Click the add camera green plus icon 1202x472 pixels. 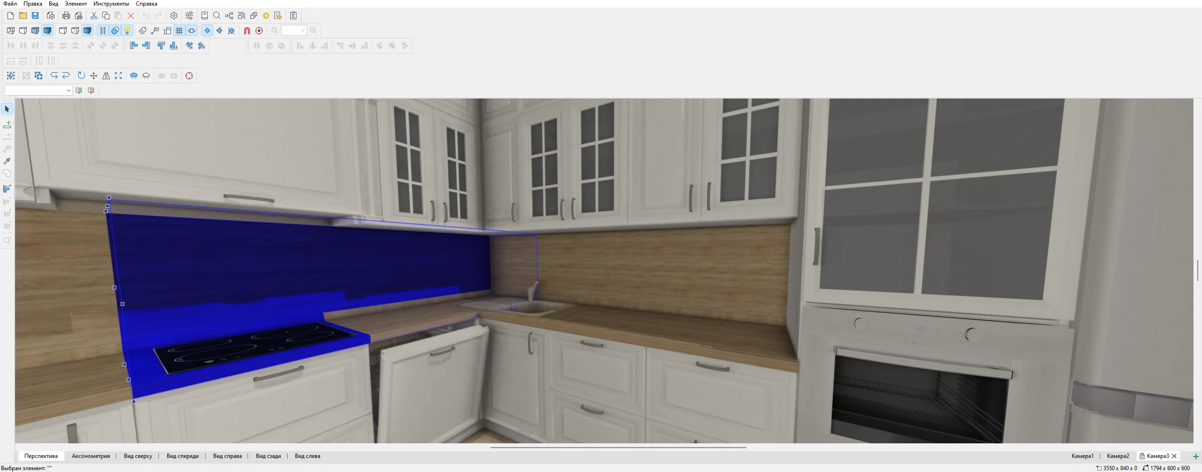tap(79, 90)
